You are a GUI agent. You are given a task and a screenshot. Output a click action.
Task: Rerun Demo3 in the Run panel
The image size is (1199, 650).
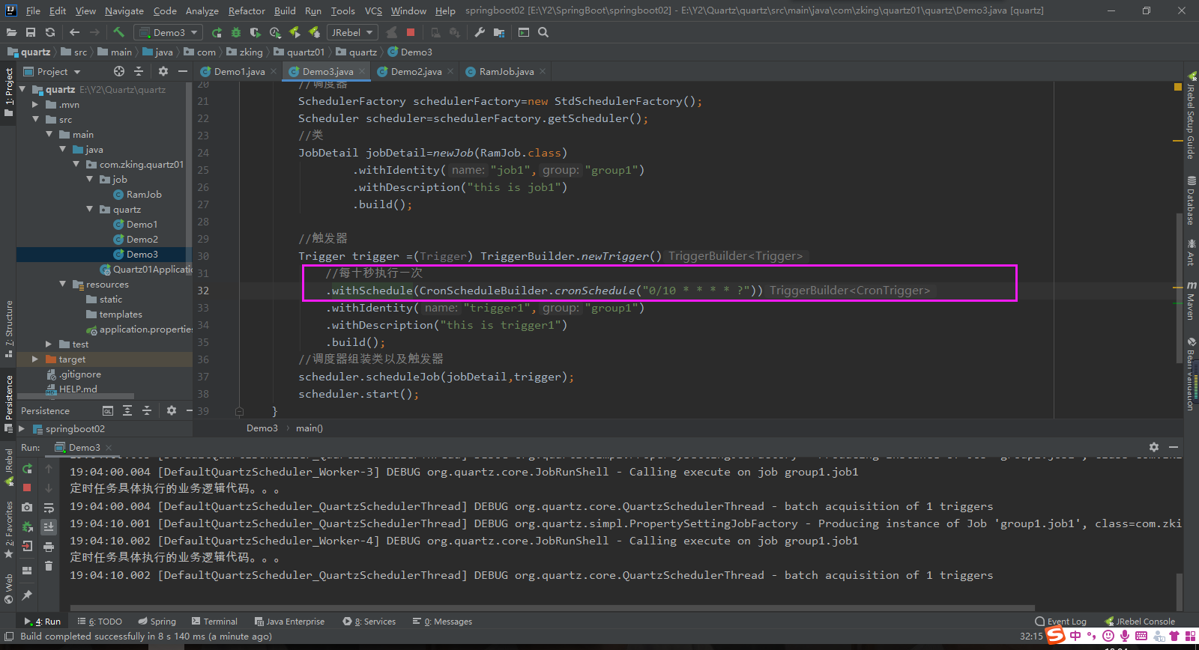[x=27, y=469]
